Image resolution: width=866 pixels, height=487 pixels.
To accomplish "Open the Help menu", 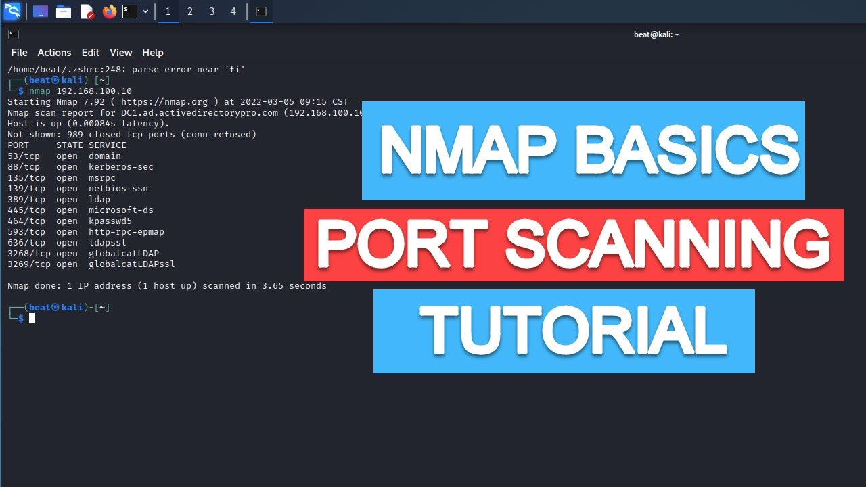I will pos(153,53).
